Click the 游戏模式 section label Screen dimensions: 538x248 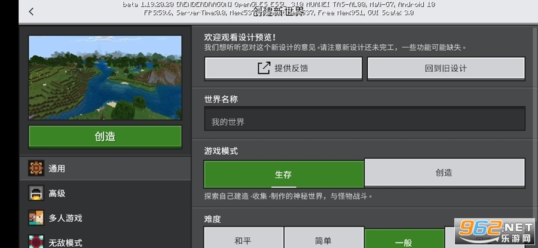coord(221,151)
